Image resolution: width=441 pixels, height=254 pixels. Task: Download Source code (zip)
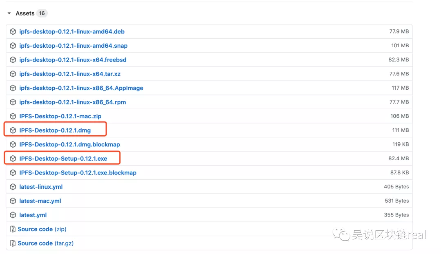coord(42,229)
